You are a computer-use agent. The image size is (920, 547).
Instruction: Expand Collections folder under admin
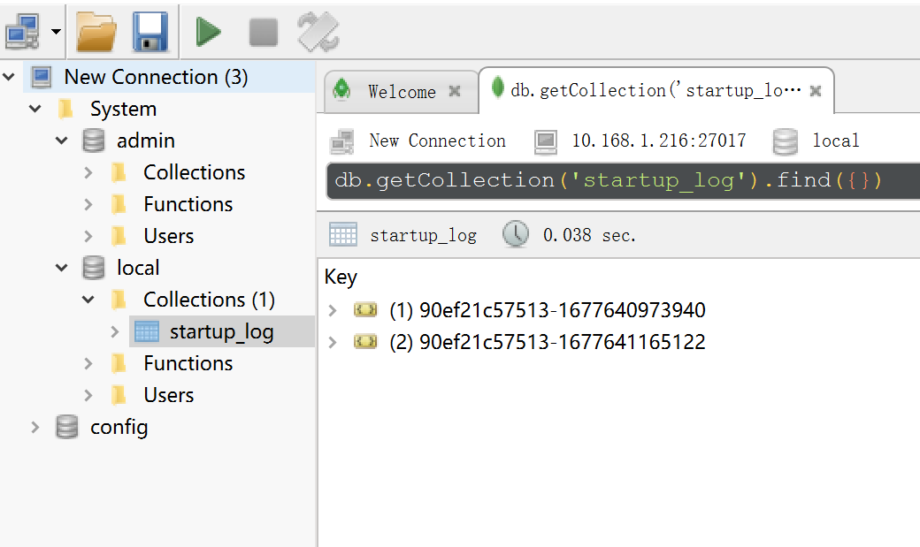pos(88,172)
